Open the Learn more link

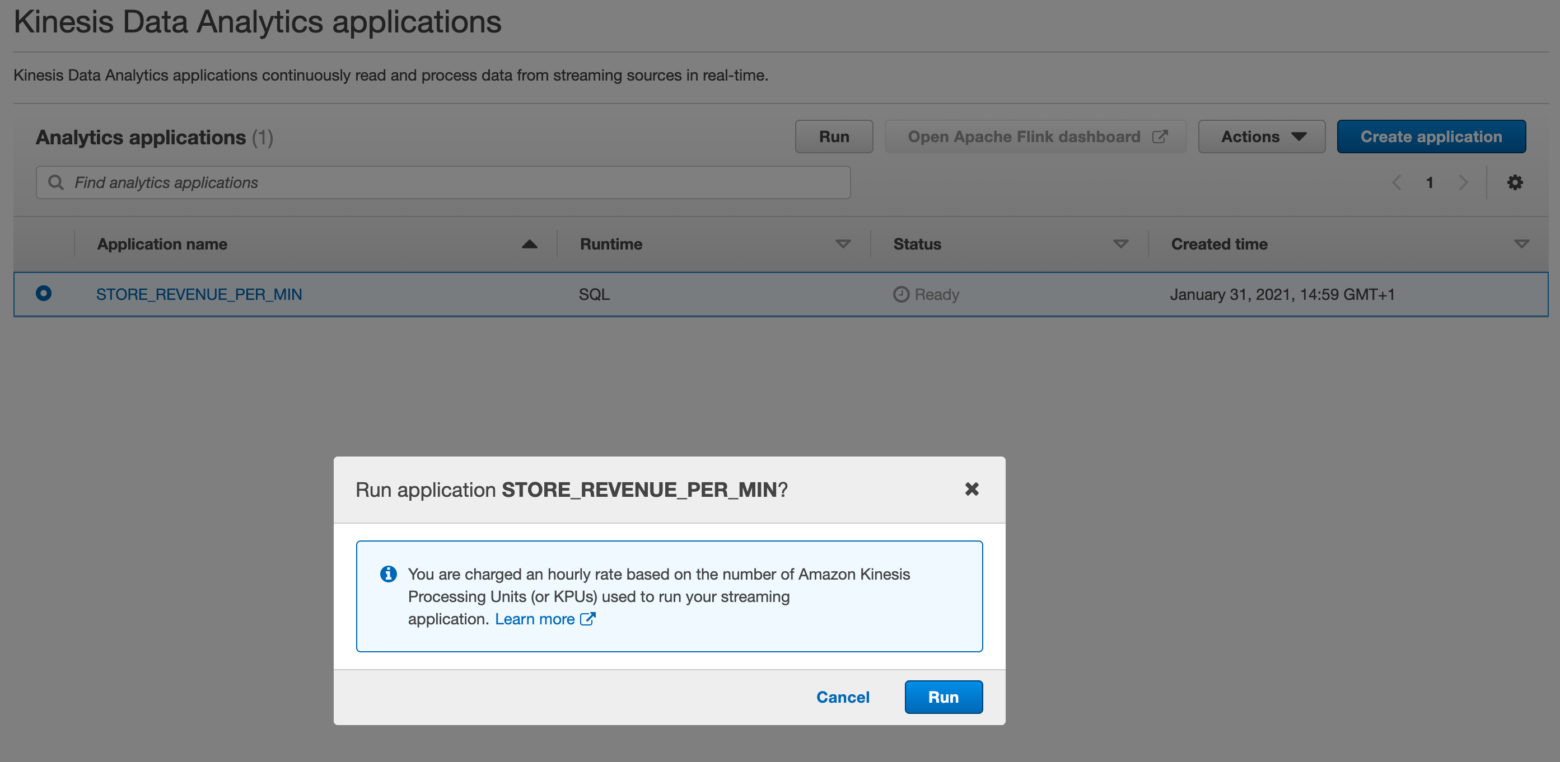coord(535,619)
